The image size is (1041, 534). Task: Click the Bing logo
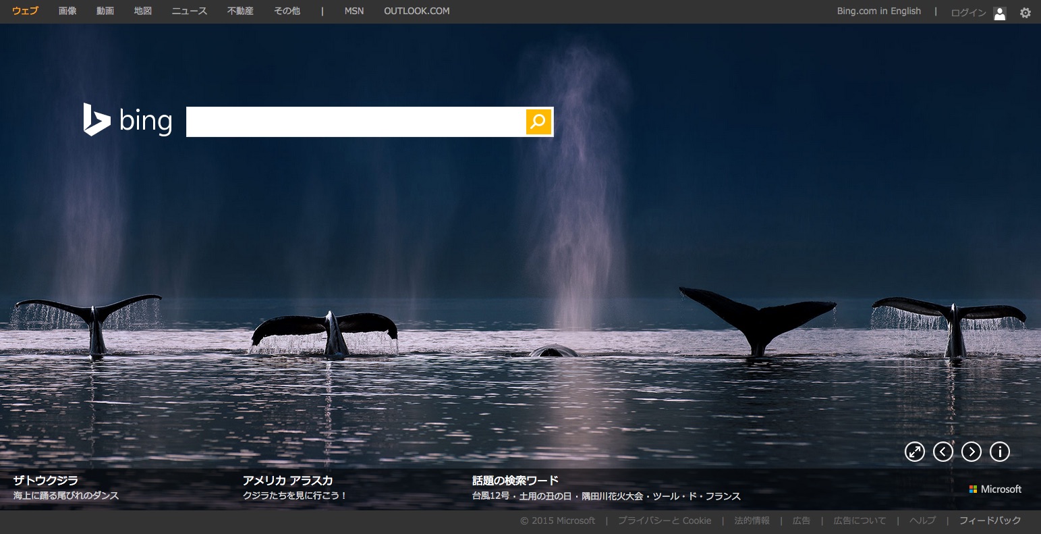coord(128,121)
